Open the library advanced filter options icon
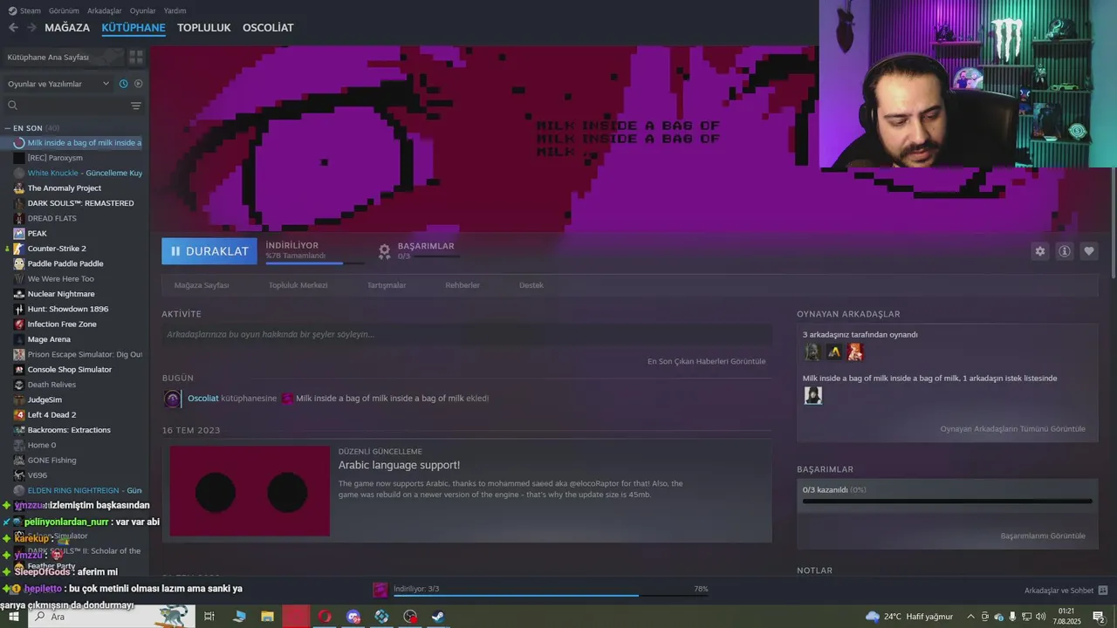1117x628 pixels. click(136, 106)
